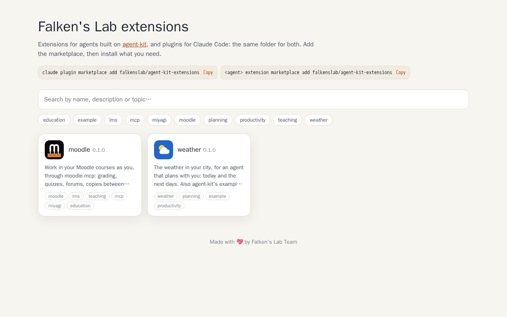Click the moodle tag in moodle card
Image resolution: width=507 pixels, height=317 pixels.
56,196
